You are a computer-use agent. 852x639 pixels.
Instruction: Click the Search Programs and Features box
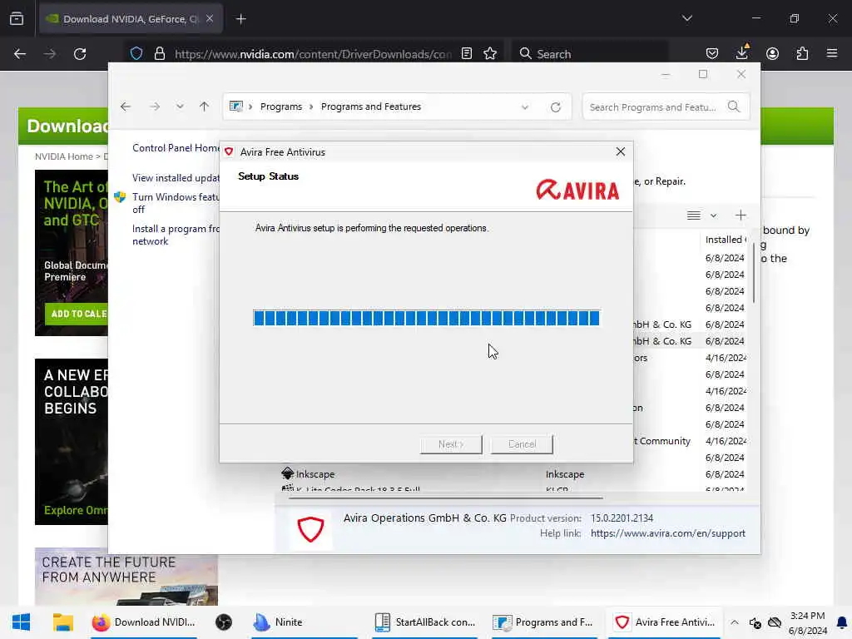pos(666,107)
